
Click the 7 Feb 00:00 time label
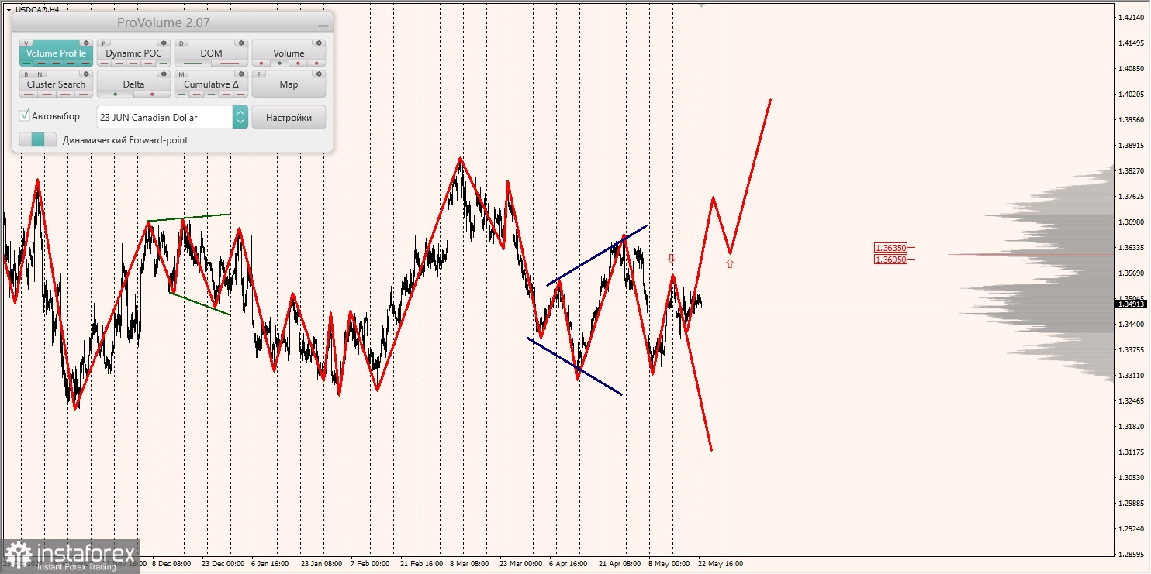click(x=370, y=564)
